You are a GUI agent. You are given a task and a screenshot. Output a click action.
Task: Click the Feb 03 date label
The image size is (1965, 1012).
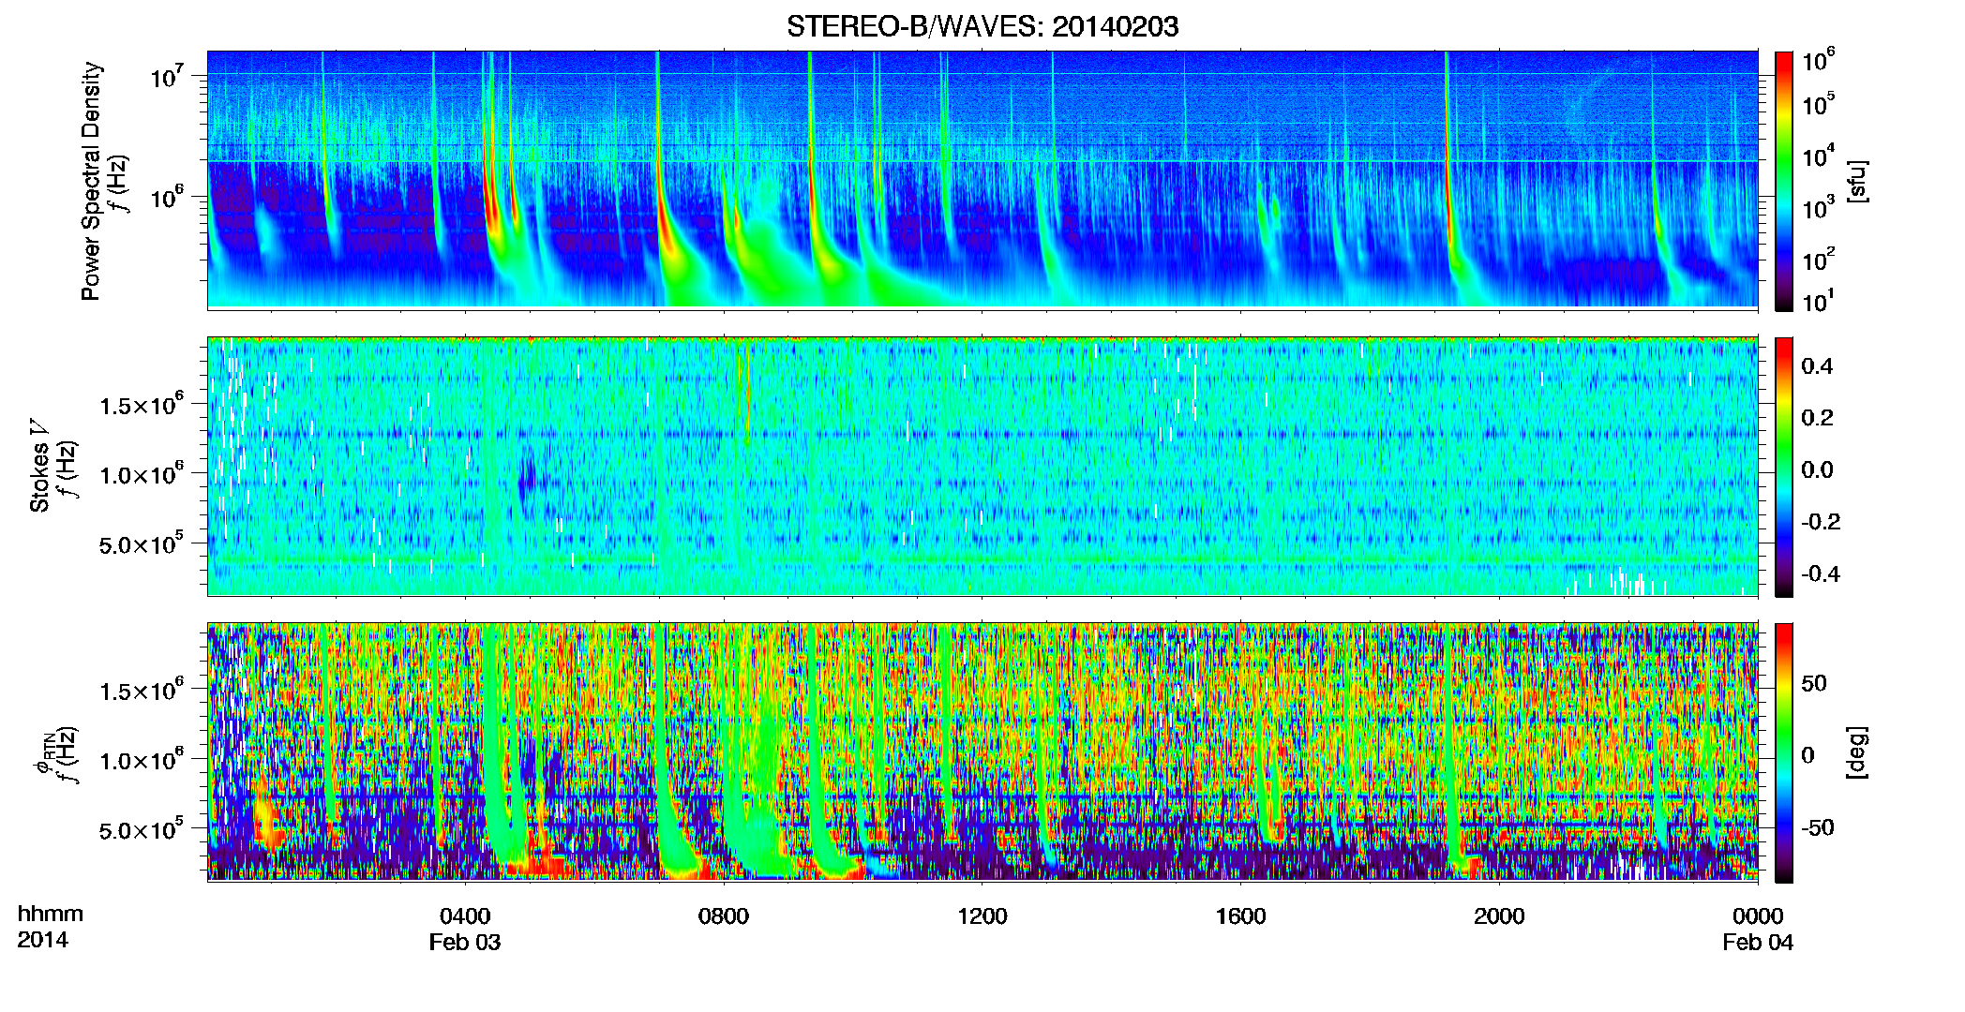(465, 943)
